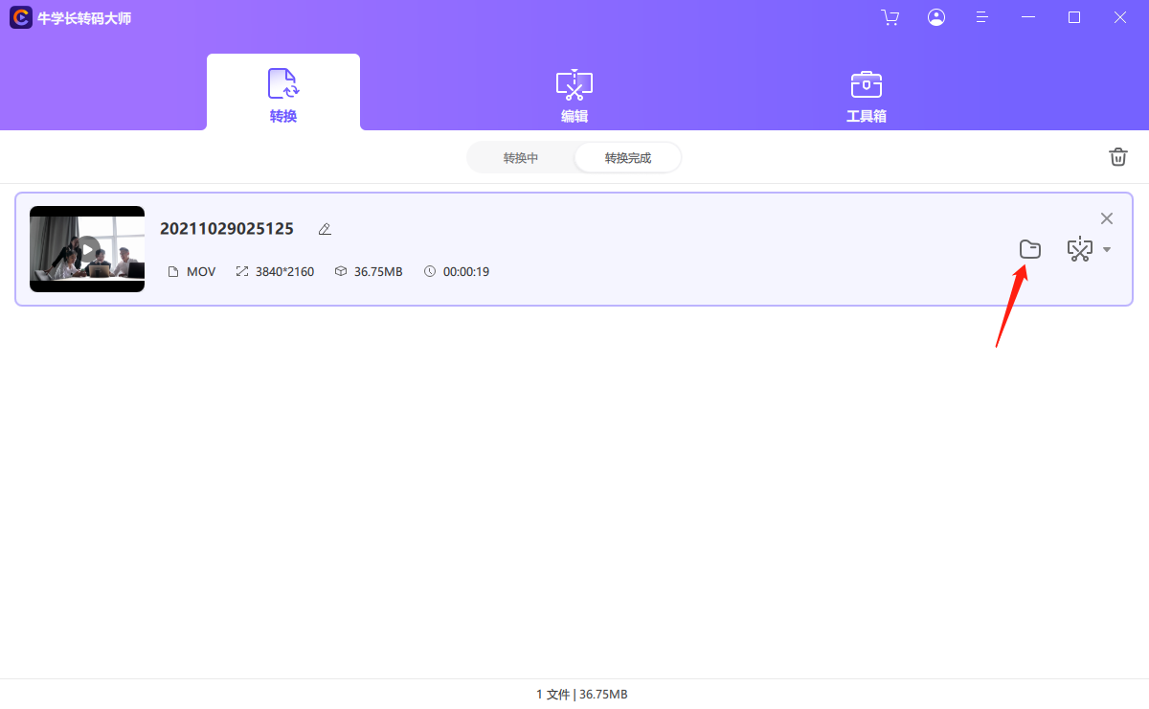Show the 转换中 list
This screenshot has height=709, width=1149.
[x=521, y=158]
